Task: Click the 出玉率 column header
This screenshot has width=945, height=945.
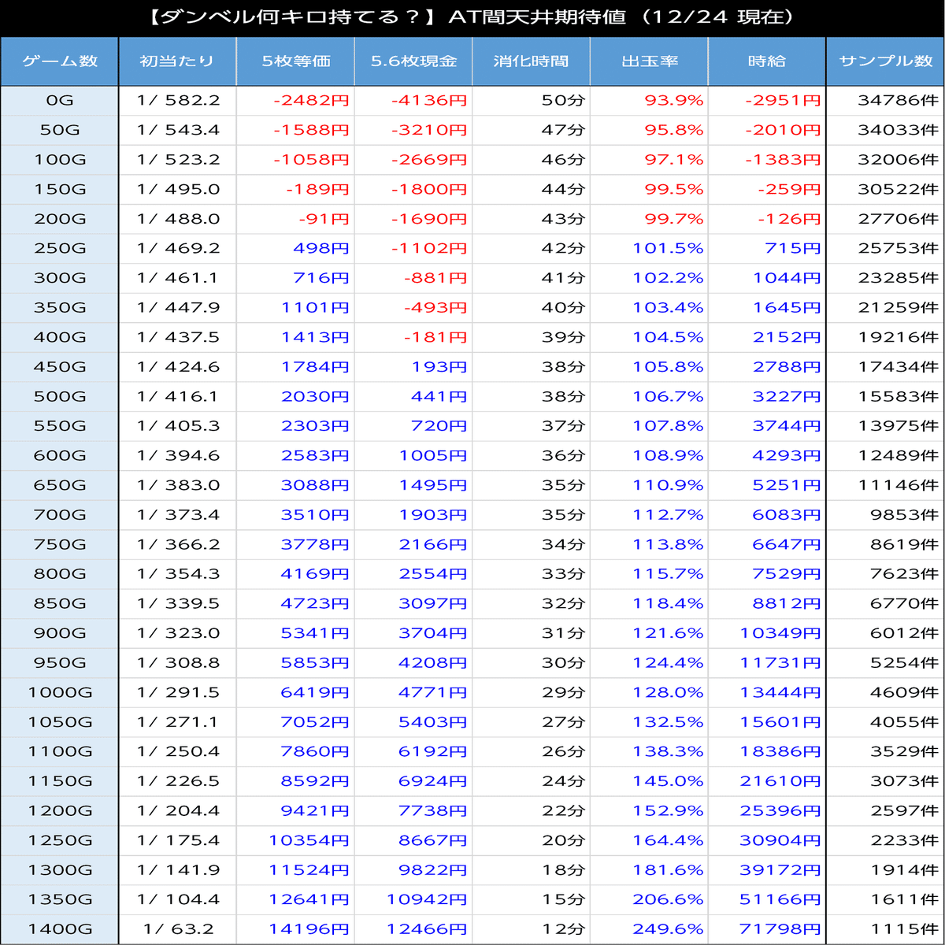Action: point(649,61)
